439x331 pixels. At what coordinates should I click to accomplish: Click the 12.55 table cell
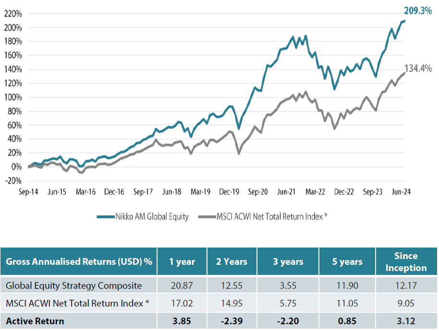tap(232, 285)
